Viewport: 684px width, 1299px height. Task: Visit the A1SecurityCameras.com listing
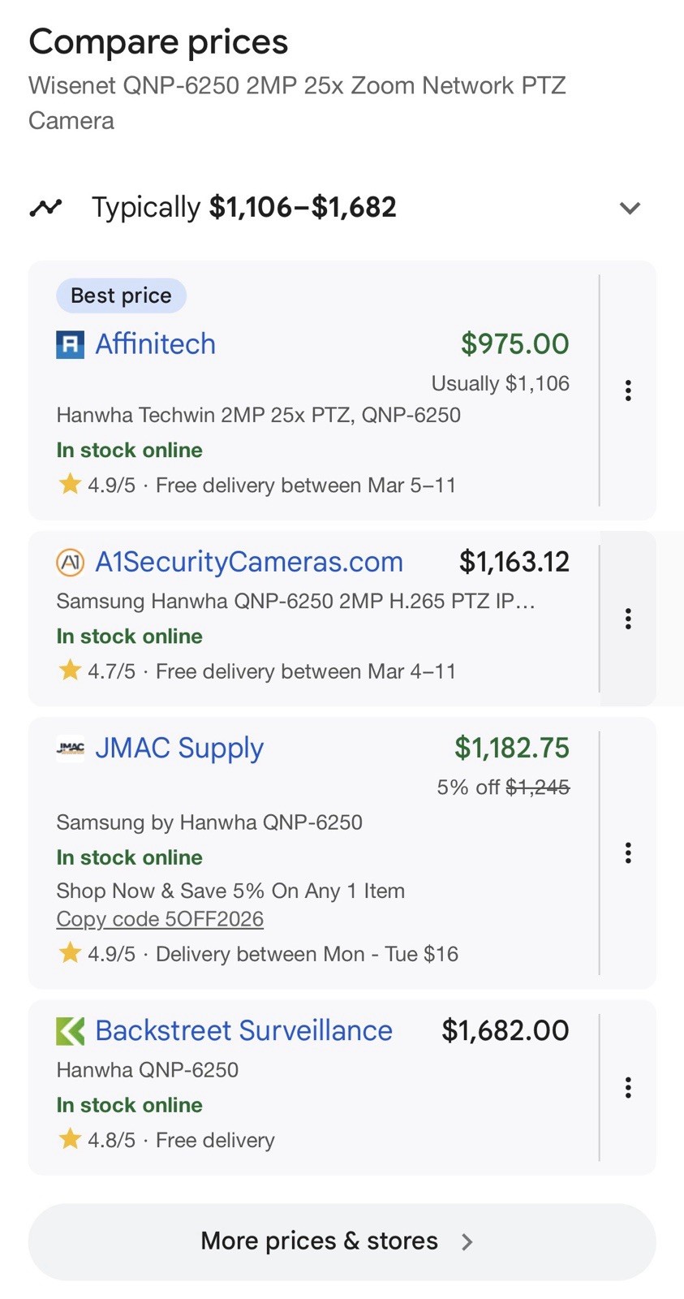[x=249, y=562]
